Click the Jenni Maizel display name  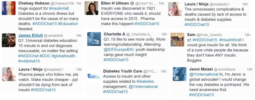point(201,69)
